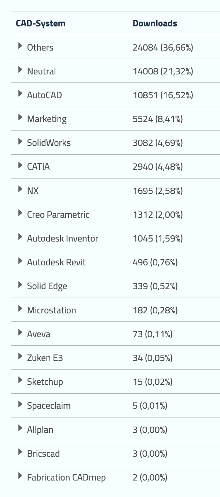Screen dimensions: 220x497
Task: Expand the Bricscad row arrow
Action: 20,452
